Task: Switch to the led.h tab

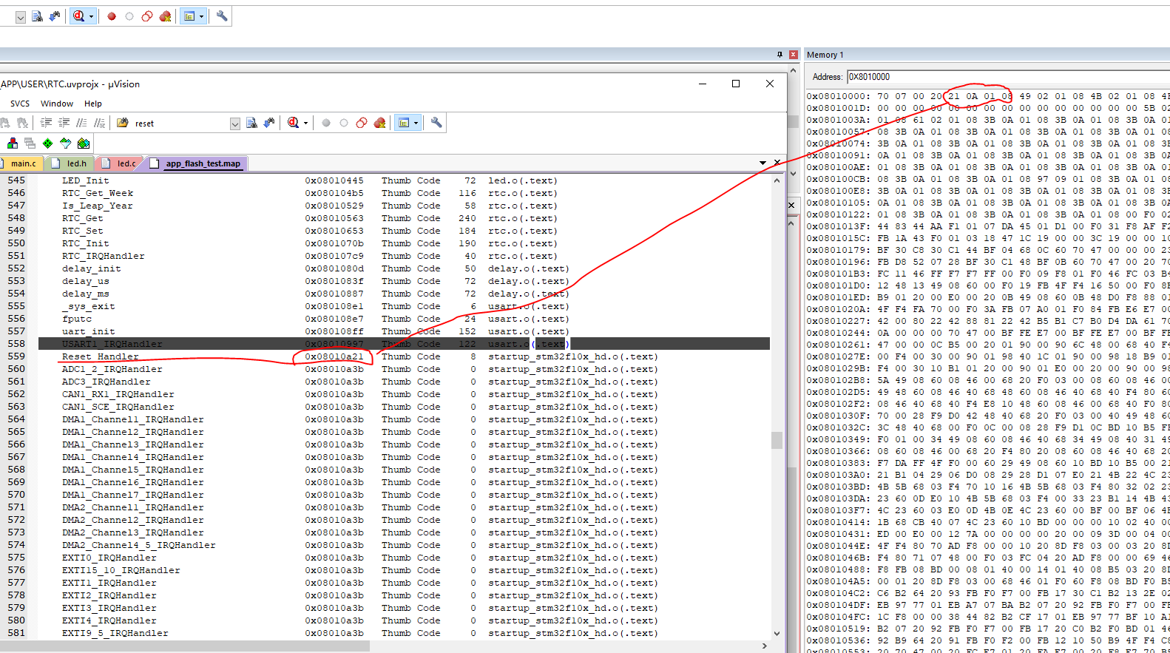Action: tap(71, 163)
